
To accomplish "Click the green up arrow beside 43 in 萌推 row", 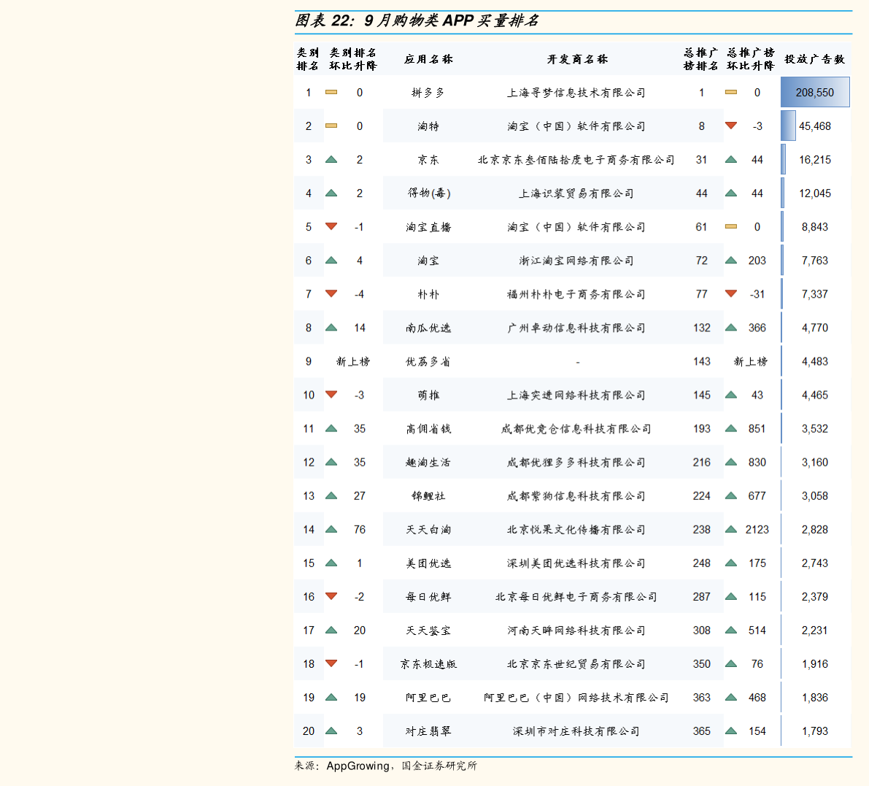I will (731, 395).
